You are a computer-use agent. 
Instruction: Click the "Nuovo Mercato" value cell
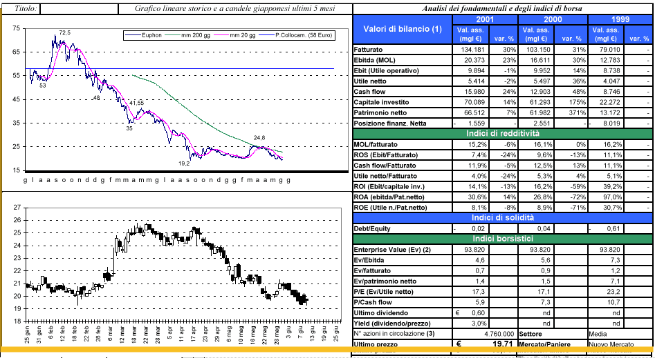click(x=619, y=344)
